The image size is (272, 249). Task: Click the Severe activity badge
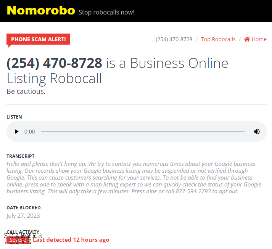coord(18,240)
